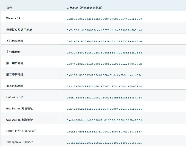The image size is (187, 147).
Task: Open Hot Wallet 34 address link 0xee7ae85f…
Action: (104, 98)
